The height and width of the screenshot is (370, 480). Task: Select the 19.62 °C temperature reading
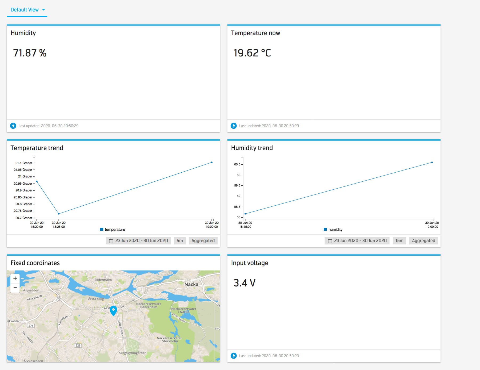pos(252,53)
